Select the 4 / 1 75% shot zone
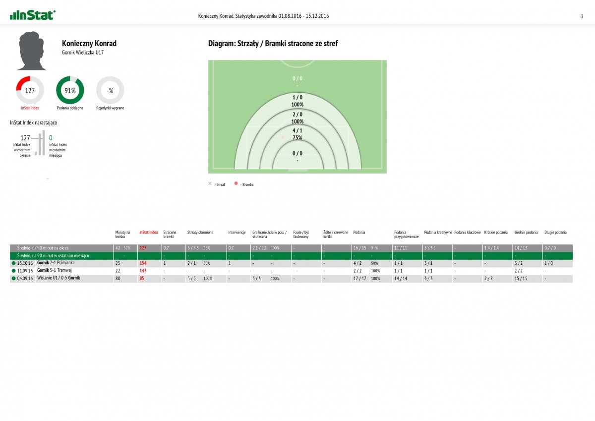 [297, 134]
